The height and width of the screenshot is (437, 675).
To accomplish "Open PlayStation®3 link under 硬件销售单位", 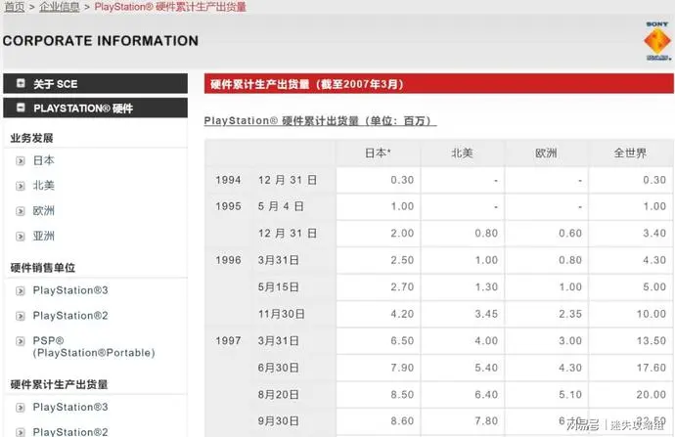I will click(x=70, y=290).
